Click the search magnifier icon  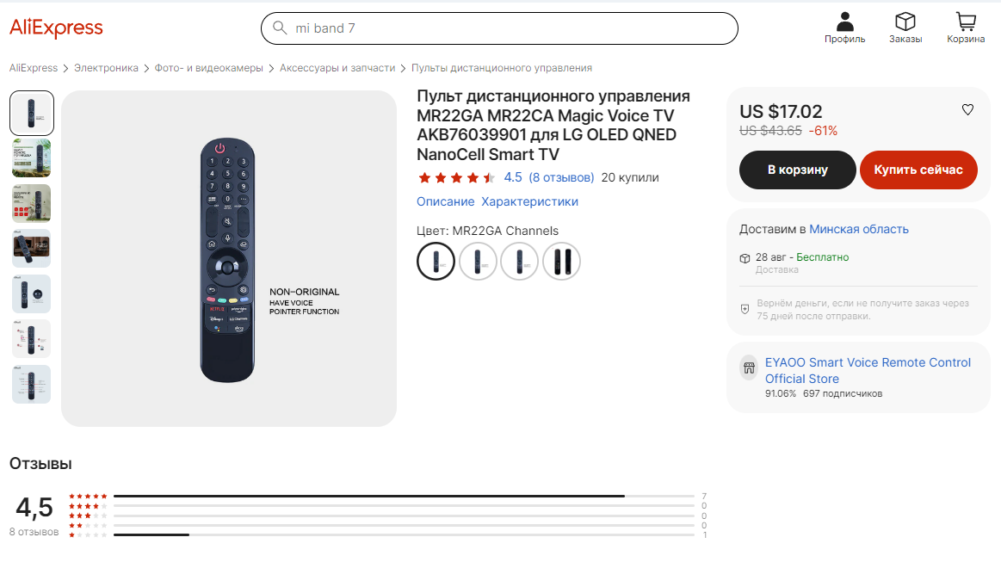point(280,28)
